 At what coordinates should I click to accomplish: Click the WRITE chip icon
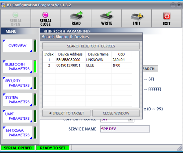[x=106, y=16]
